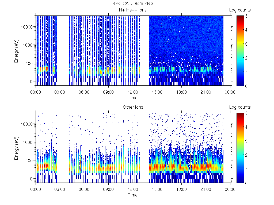274x205 pixels.
Task: Select colorbar value "3" beside H+ He++ plot
Action: click(x=246, y=44)
